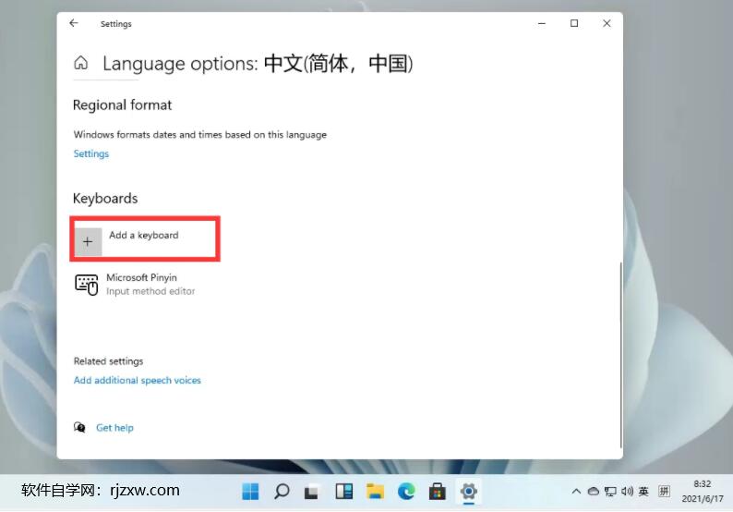The width and height of the screenshot is (733, 512).
Task: Open taskbar Search magnifier
Action: coord(282,492)
